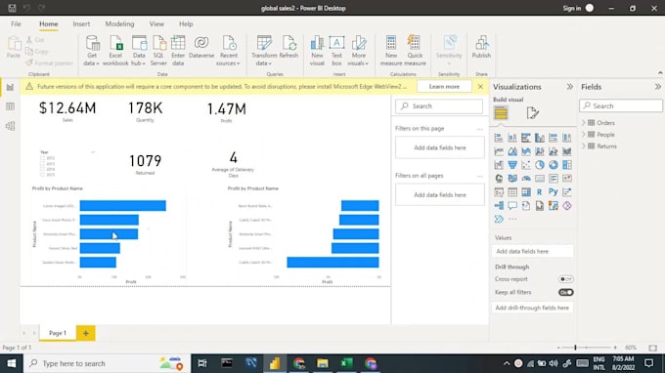Click Sign in

pos(572,8)
